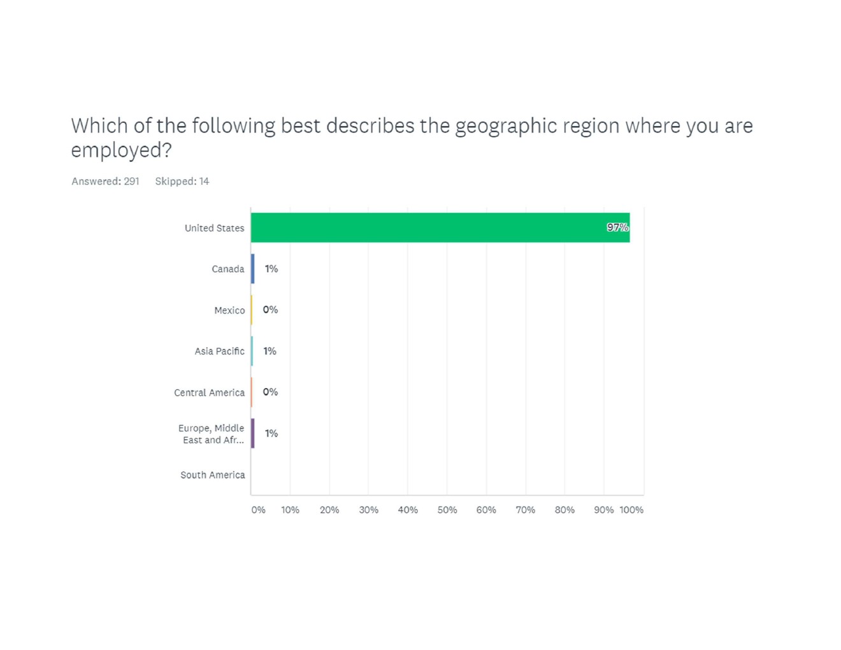Click the Asia Pacific category label
This screenshot has height=650, width=841.
click(x=219, y=351)
